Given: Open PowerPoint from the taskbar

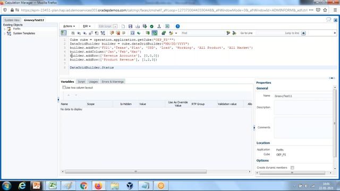Looking at the screenshot, I should 37,186.
